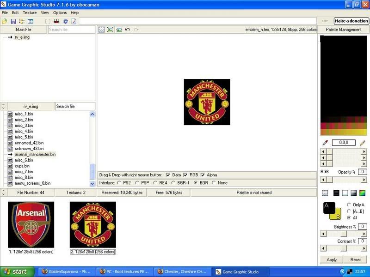Click the Reset button
The height and width of the screenshot is (277, 370).
[x=355, y=259]
